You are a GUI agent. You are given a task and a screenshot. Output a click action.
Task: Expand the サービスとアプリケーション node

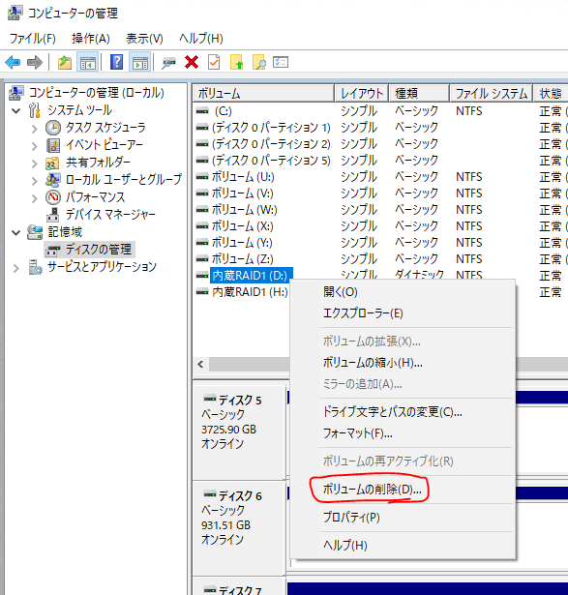coord(15,268)
